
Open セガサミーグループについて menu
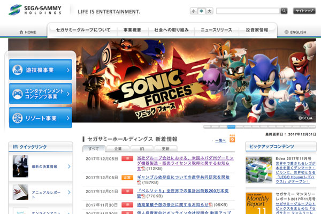pos(83,30)
